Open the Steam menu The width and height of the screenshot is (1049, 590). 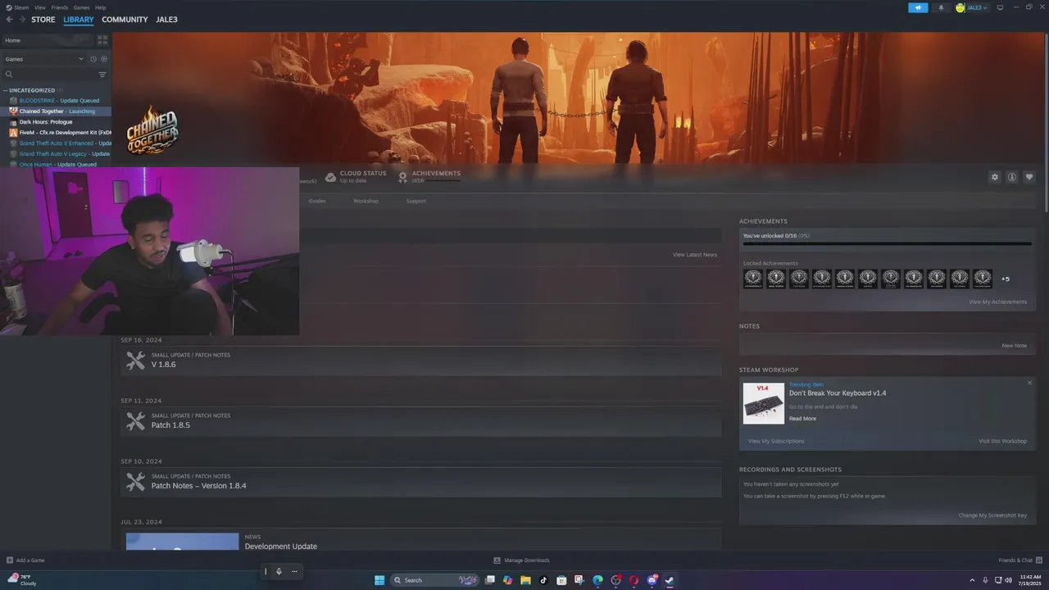click(21, 7)
